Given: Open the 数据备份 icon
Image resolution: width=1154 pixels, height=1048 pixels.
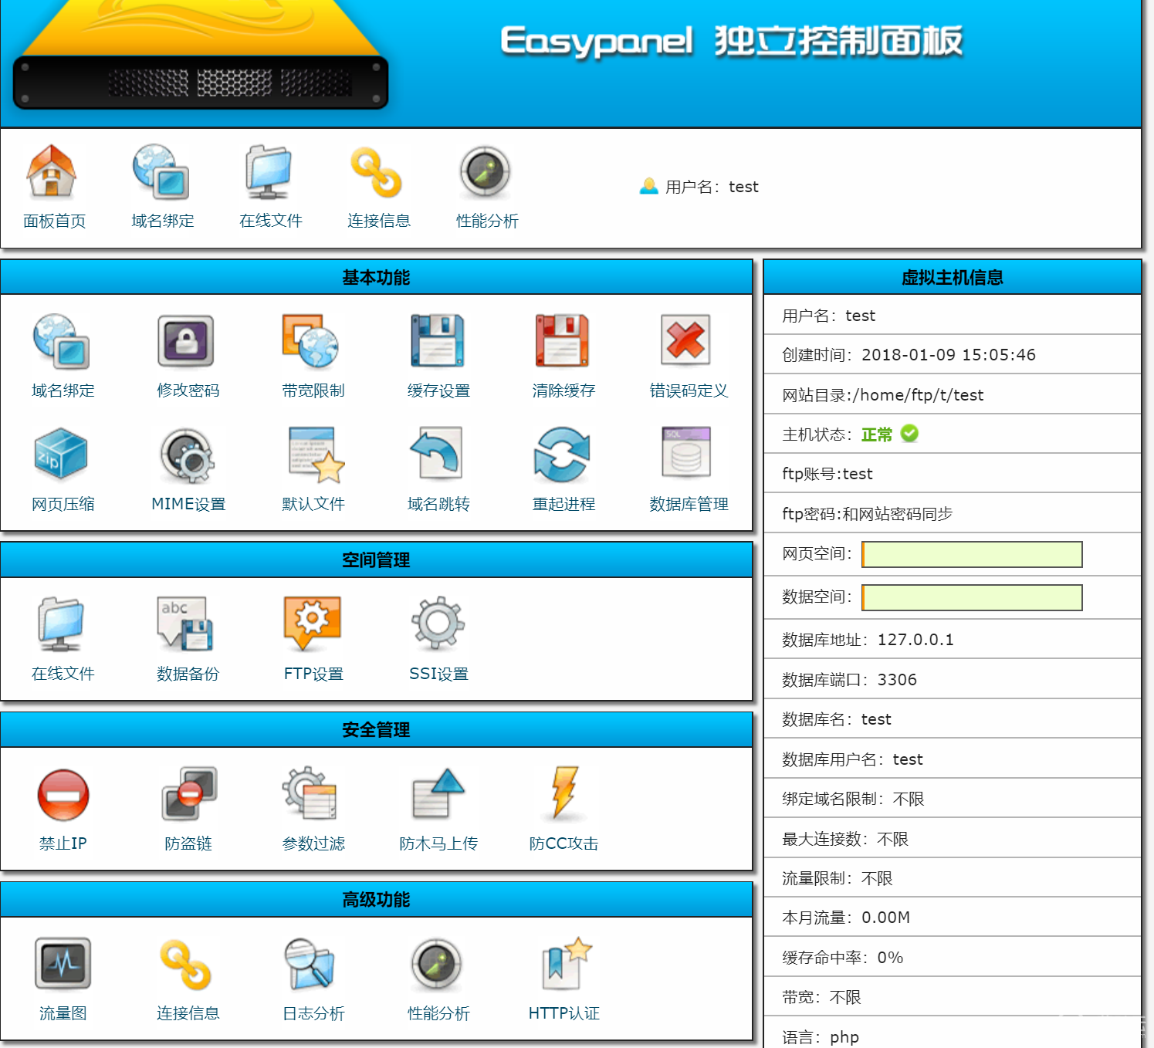Looking at the screenshot, I should pyautogui.click(x=185, y=624).
